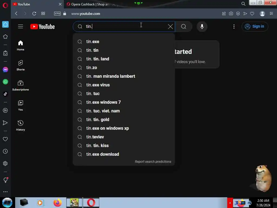Open Easy Setup sliders menu

click(271, 14)
